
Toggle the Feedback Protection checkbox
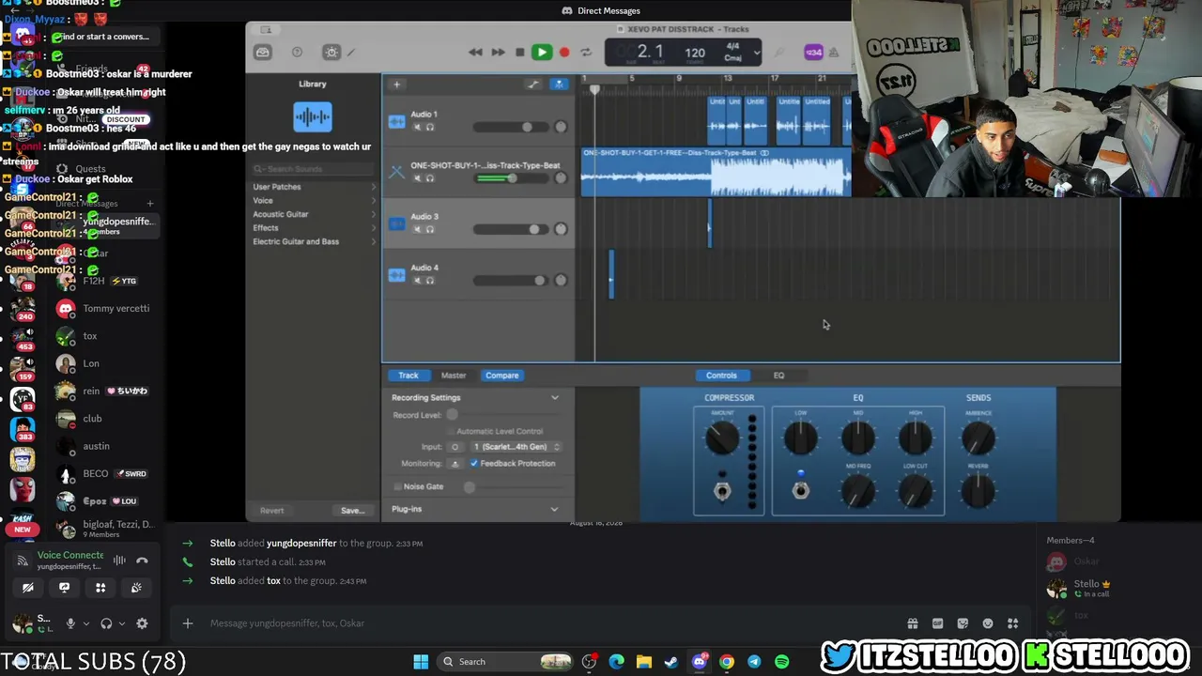474,464
